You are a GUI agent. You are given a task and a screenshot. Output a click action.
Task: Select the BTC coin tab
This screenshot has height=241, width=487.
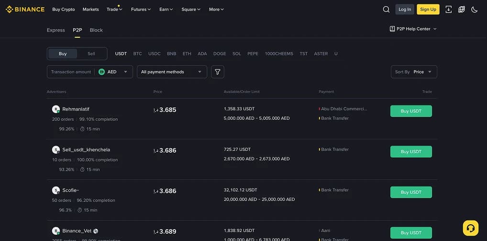point(138,53)
